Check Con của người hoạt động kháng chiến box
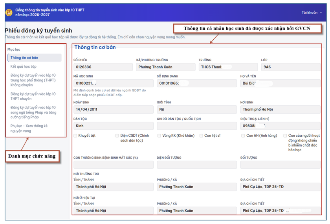This screenshot has width=330, height=224. tap(285, 136)
